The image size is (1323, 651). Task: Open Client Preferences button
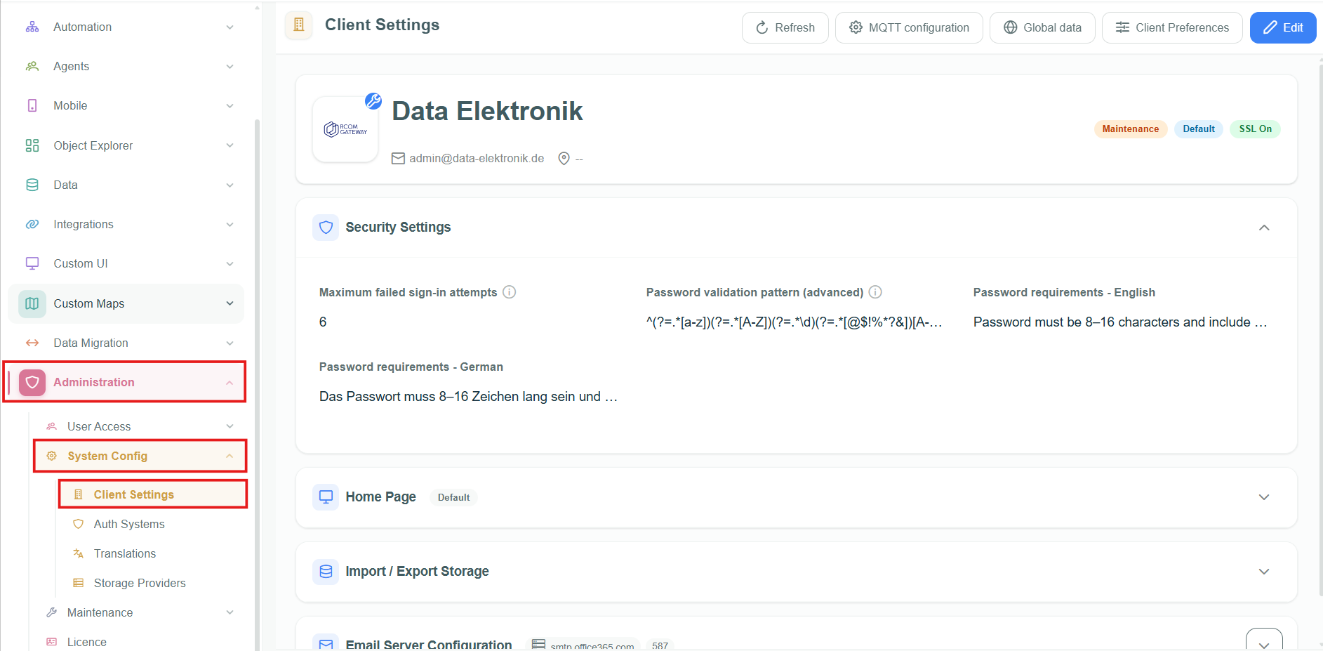tap(1172, 27)
